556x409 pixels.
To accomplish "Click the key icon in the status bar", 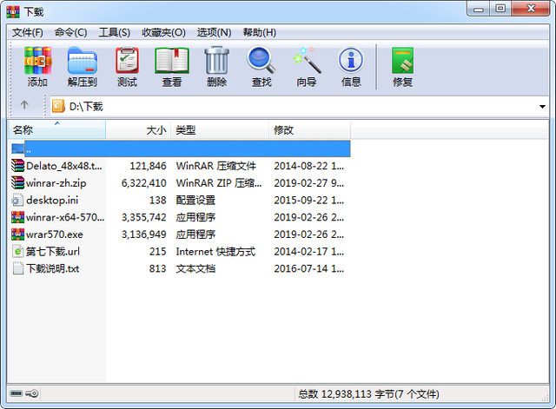I will click(32, 393).
